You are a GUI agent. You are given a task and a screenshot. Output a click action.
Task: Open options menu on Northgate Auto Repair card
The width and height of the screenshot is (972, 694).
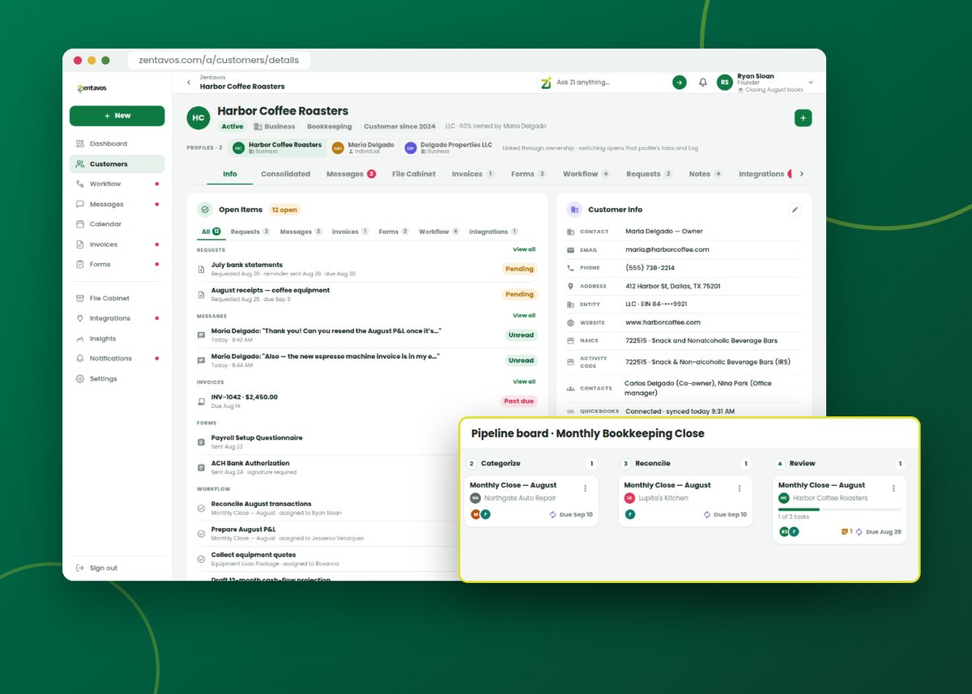(x=586, y=488)
